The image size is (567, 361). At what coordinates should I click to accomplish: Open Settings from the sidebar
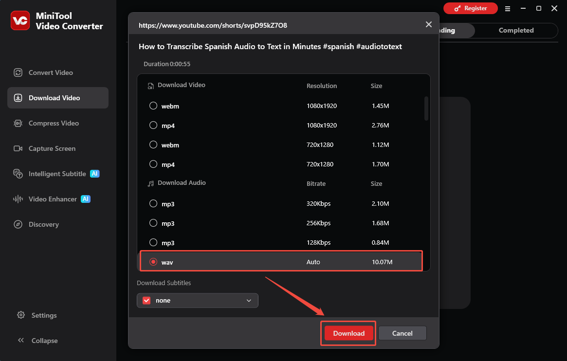pos(44,315)
